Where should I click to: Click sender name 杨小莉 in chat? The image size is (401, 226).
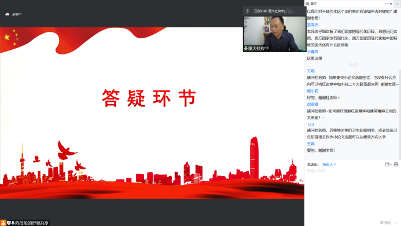[x=312, y=91]
